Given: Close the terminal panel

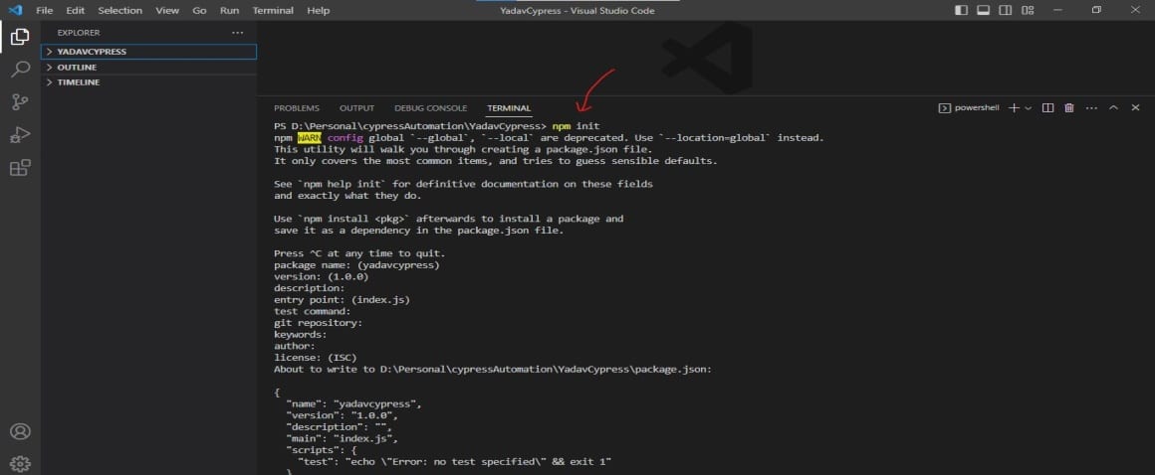Looking at the screenshot, I should (x=1135, y=108).
